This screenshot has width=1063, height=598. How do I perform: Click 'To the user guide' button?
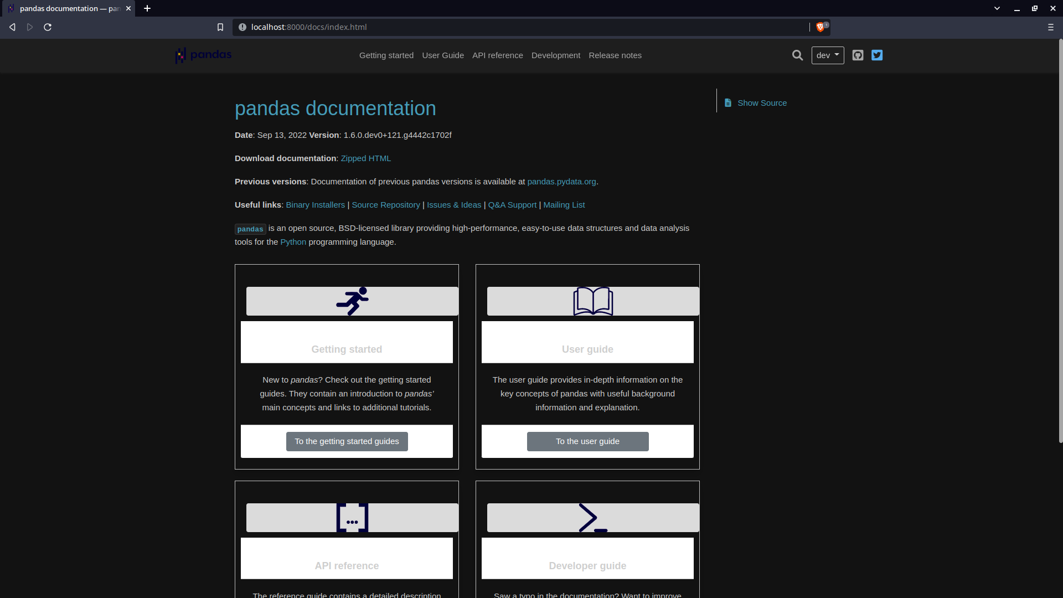coord(587,441)
